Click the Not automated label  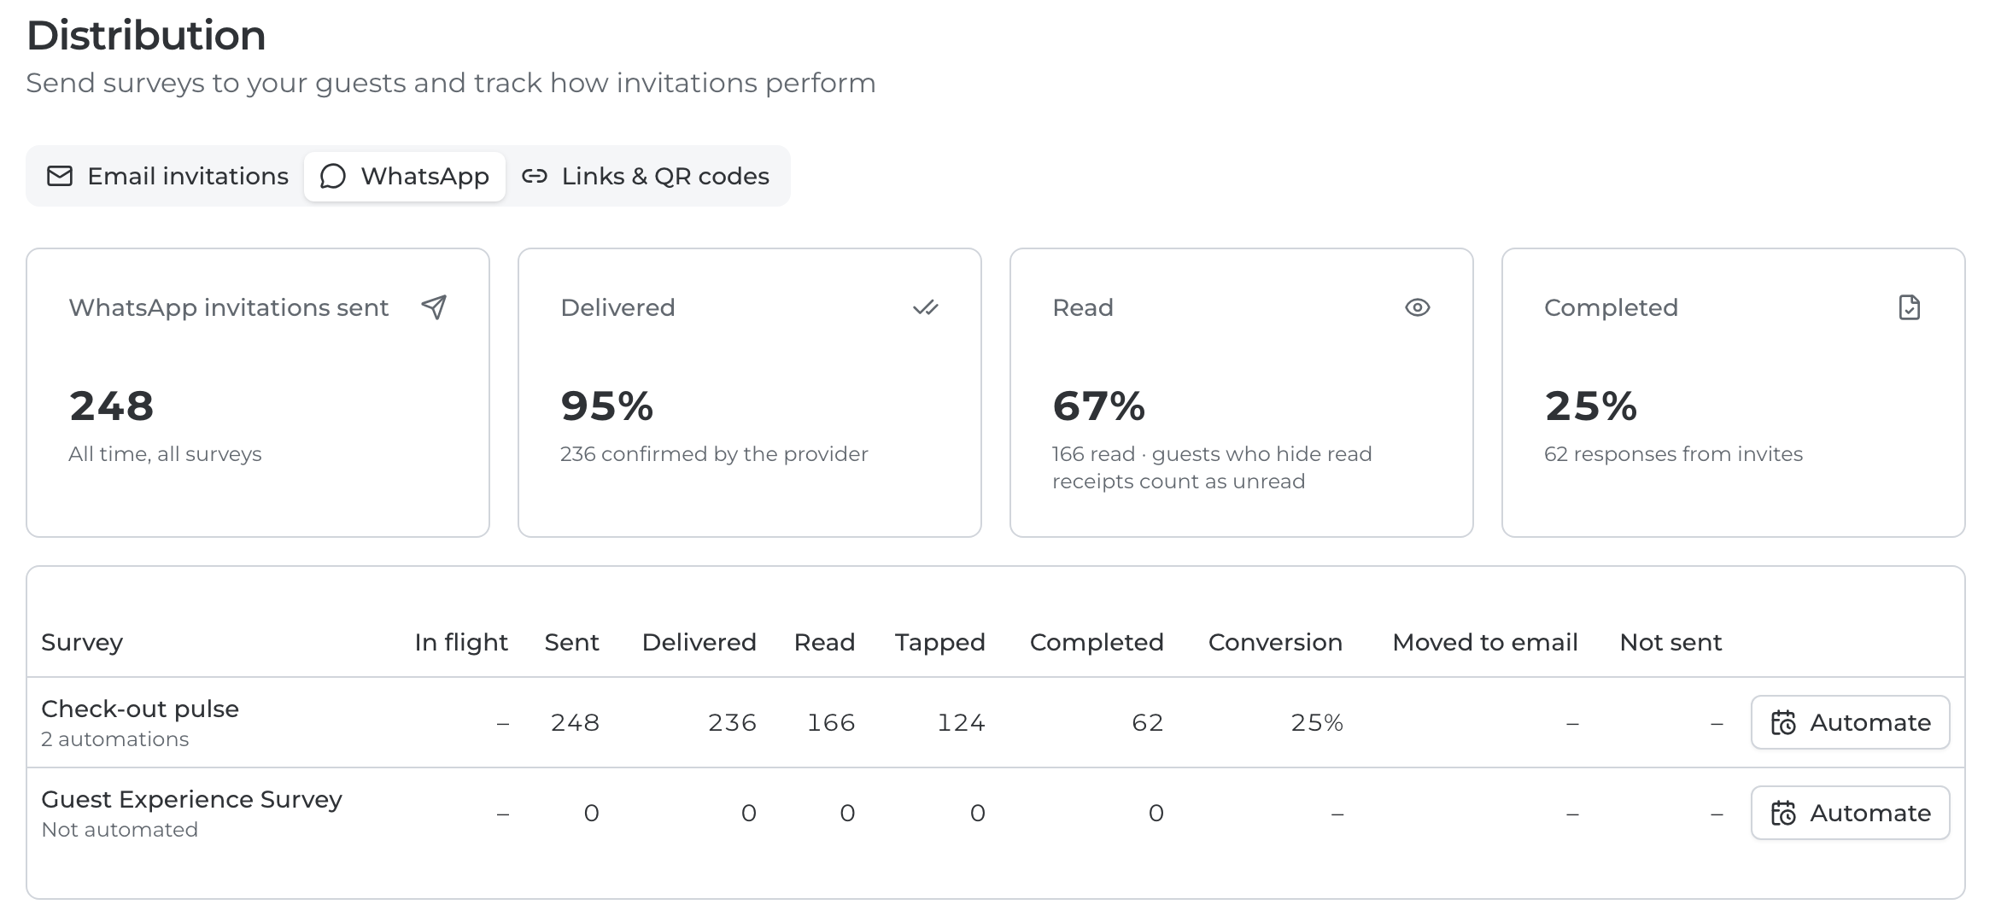(120, 830)
